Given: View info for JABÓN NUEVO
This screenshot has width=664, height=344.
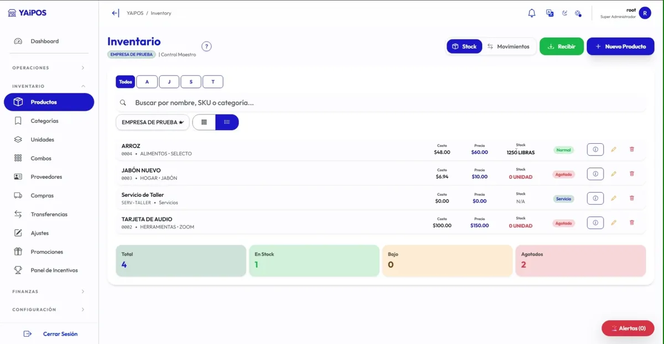Looking at the screenshot, I should 595,174.
